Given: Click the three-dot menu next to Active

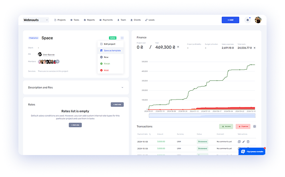Looking at the screenshot, I should (x=122, y=38).
